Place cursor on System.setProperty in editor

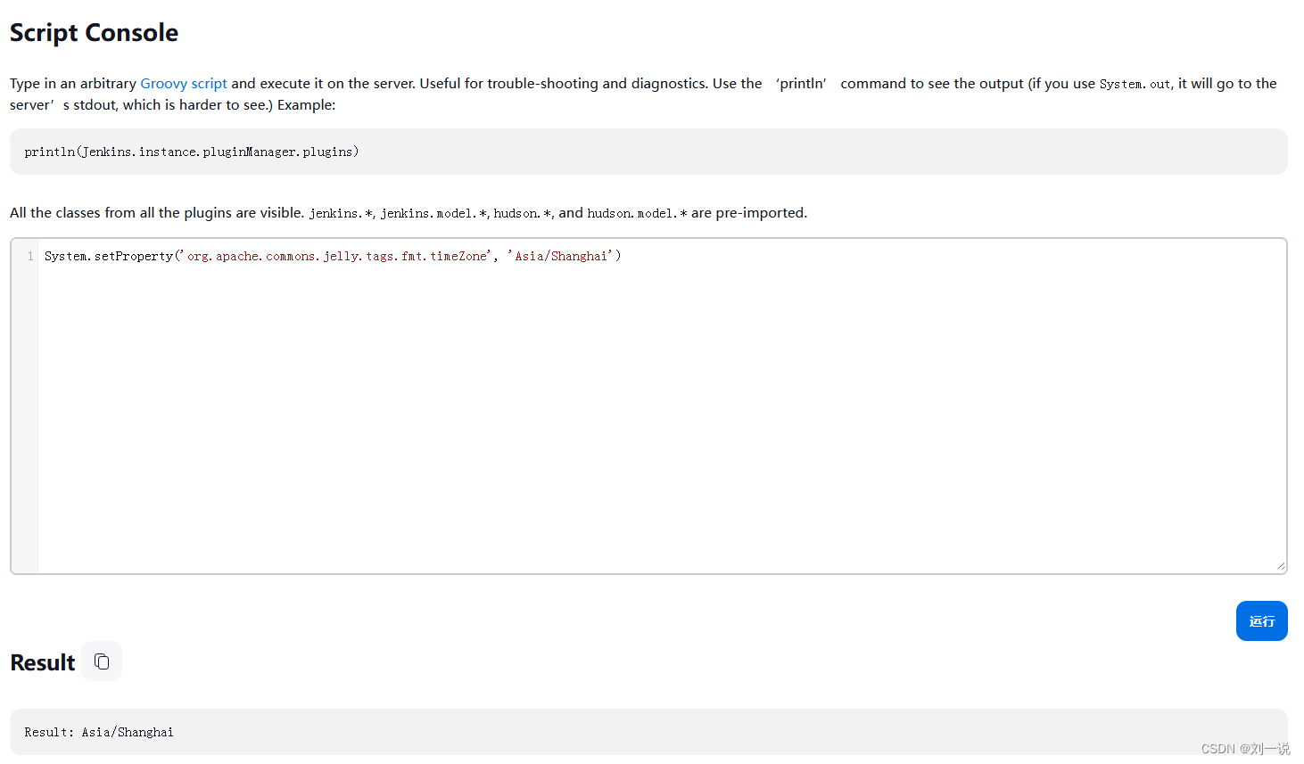(x=109, y=257)
